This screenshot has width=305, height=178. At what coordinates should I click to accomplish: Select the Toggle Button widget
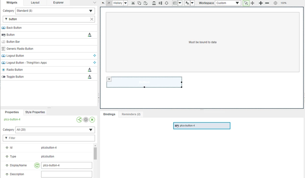pos(49,77)
